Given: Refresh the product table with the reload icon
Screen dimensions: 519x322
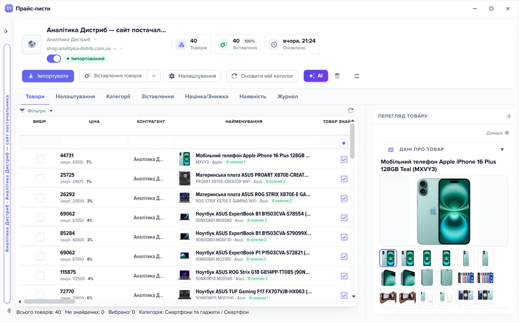Looking at the screenshot, I should (x=351, y=111).
